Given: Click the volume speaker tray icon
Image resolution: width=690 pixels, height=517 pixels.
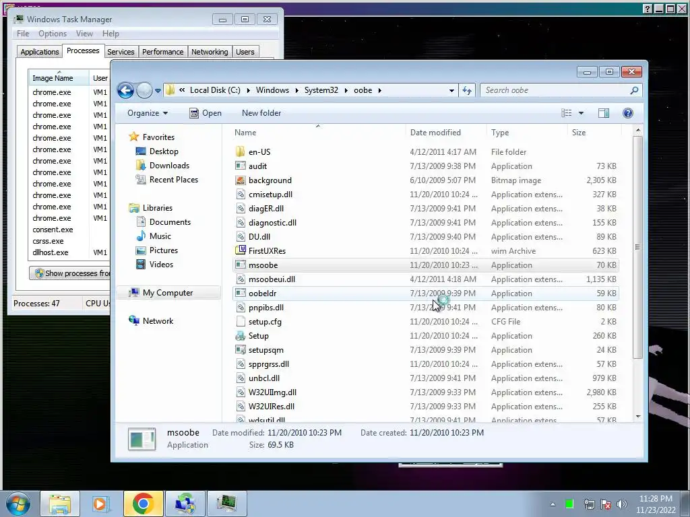Looking at the screenshot, I should (622, 504).
